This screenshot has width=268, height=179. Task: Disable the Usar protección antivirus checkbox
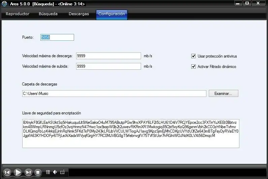point(193,56)
